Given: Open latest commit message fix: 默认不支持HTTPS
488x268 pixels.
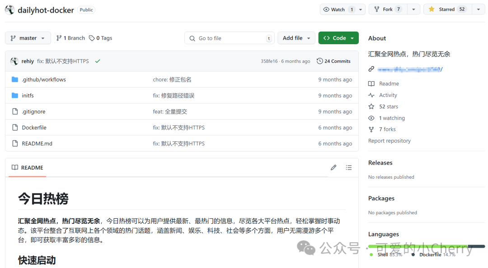Looking at the screenshot, I should [x=63, y=61].
